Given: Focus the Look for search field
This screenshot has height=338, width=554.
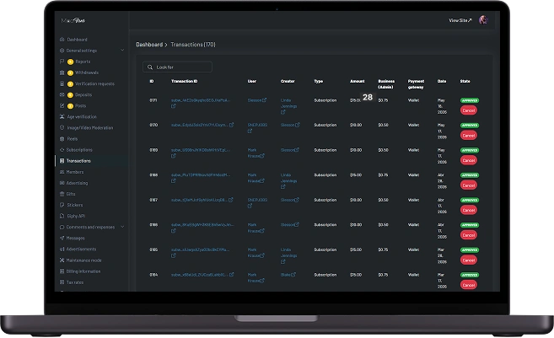Looking at the screenshot, I should 177,67.
